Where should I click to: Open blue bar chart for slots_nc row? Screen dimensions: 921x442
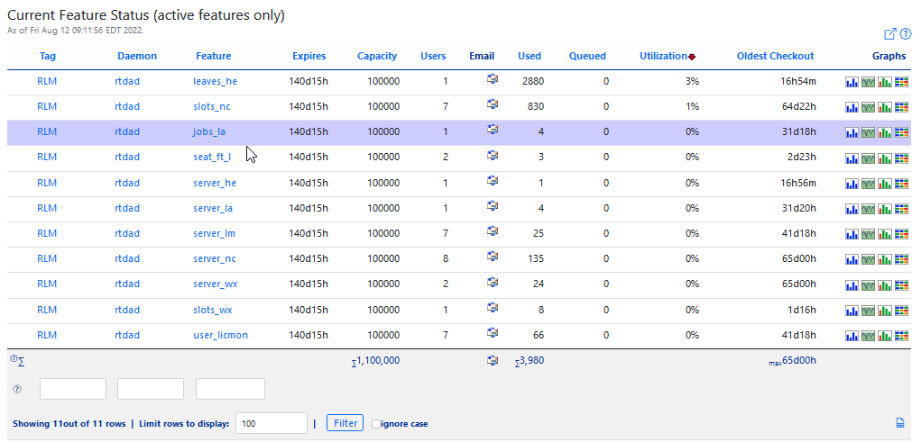click(x=852, y=107)
